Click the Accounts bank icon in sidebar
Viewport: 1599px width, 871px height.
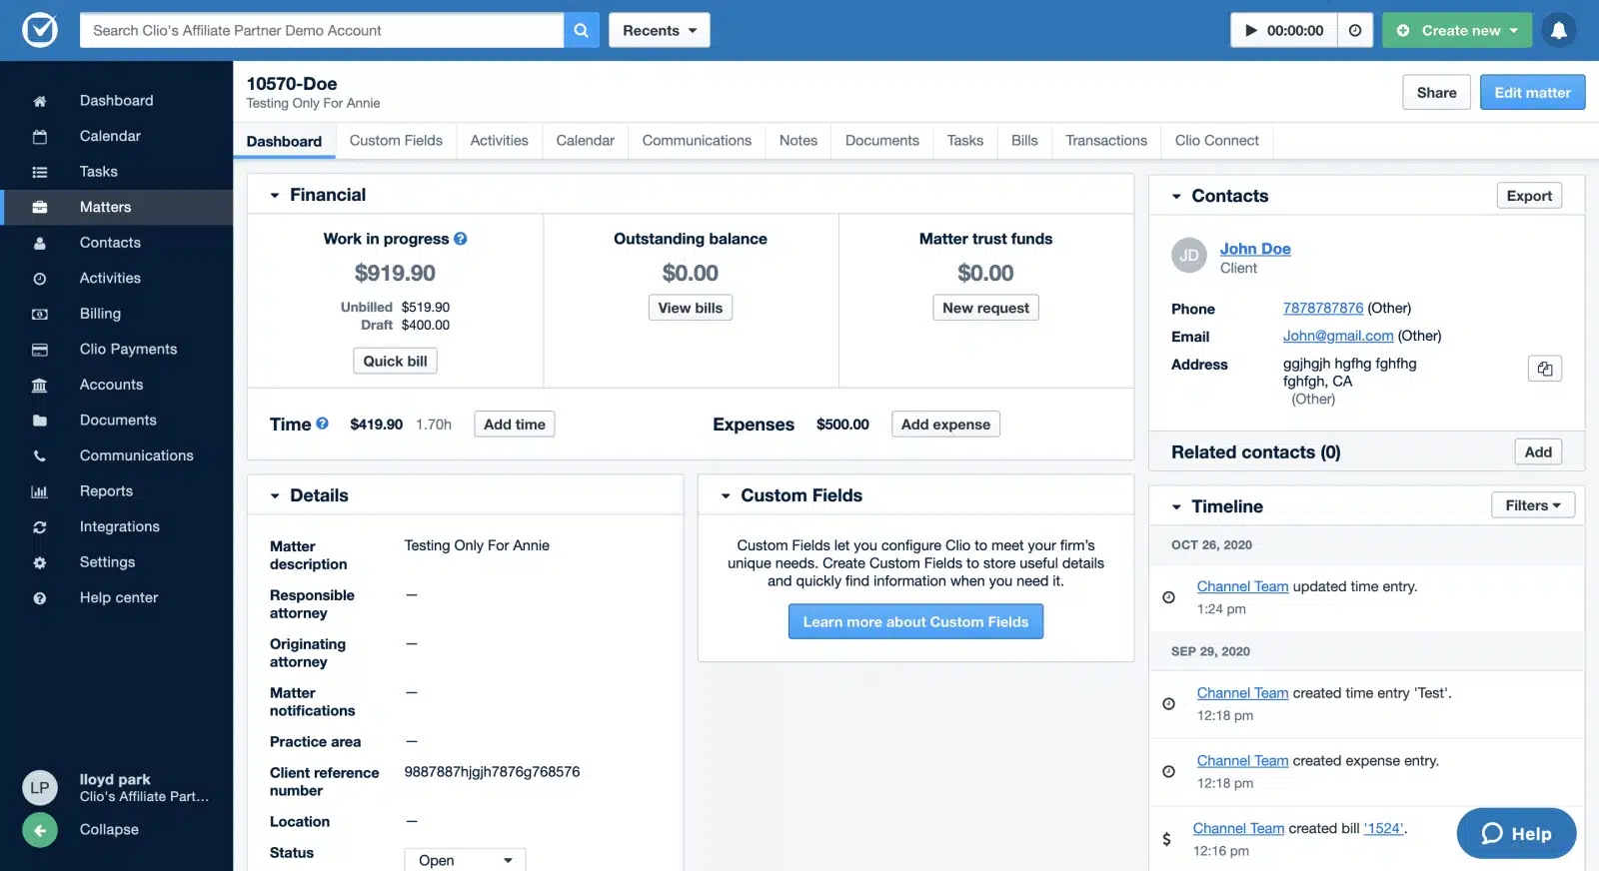coord(40,385)
